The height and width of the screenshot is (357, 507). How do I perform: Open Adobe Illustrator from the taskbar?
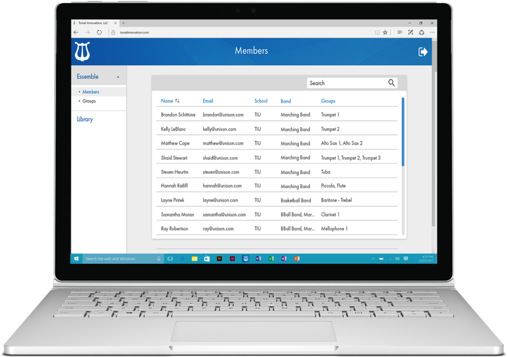[x=220, y=259]
